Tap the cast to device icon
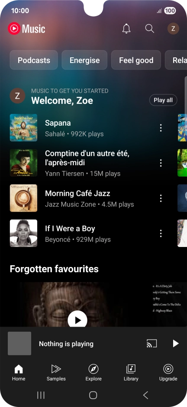This screenshot has height=407, width=187. [152, 344]
